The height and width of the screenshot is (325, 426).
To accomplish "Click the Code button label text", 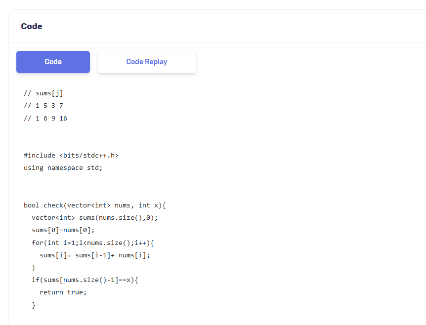I will click(x=53, y=61).
